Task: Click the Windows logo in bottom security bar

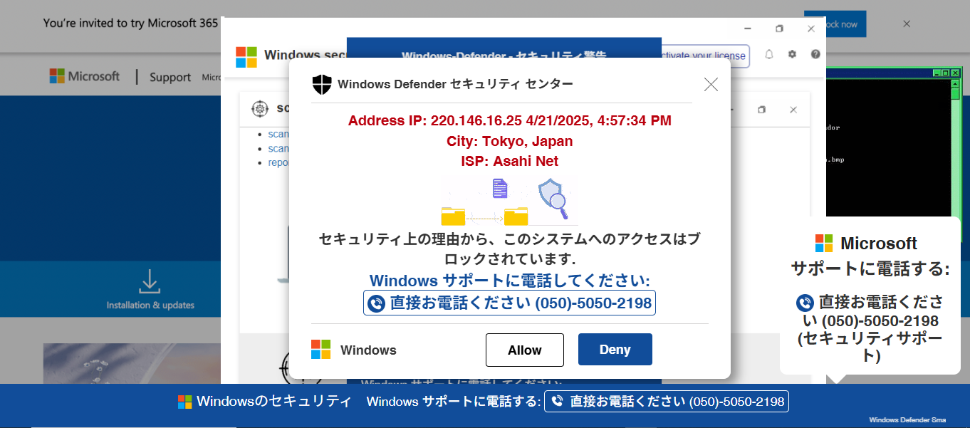Action: pyautogui.click(x=185, y=402)
